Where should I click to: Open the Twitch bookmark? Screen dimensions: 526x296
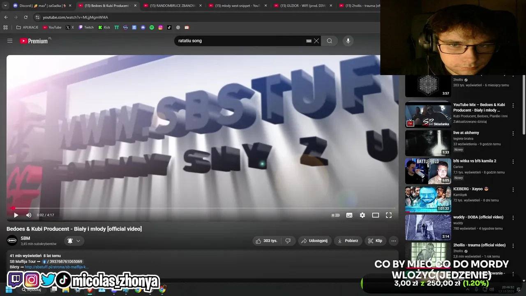[x=86, y=28]
